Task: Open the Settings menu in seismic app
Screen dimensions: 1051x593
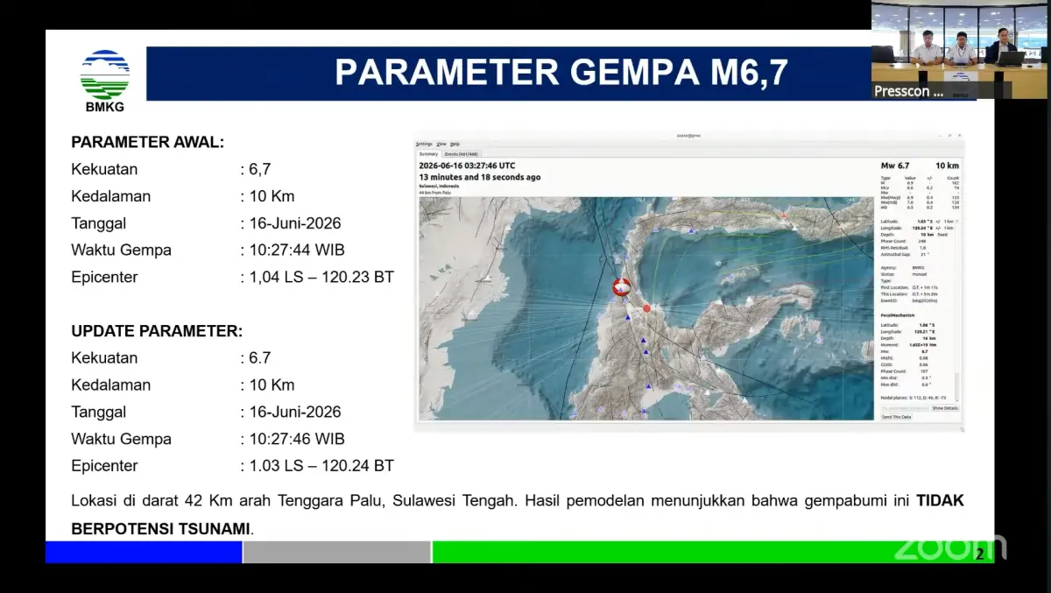Action: (424, 144)
